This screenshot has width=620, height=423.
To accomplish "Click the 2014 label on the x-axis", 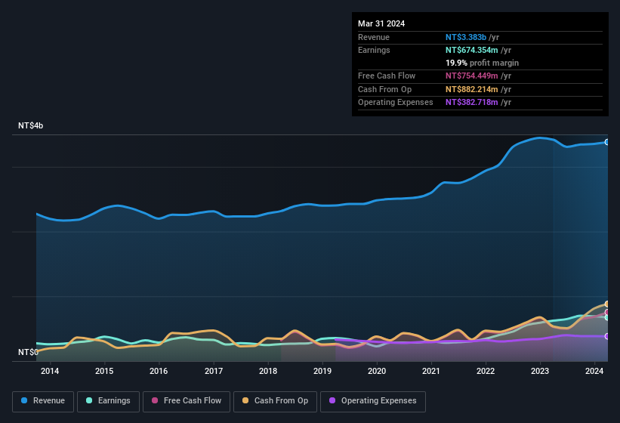I will coord(50,371).
